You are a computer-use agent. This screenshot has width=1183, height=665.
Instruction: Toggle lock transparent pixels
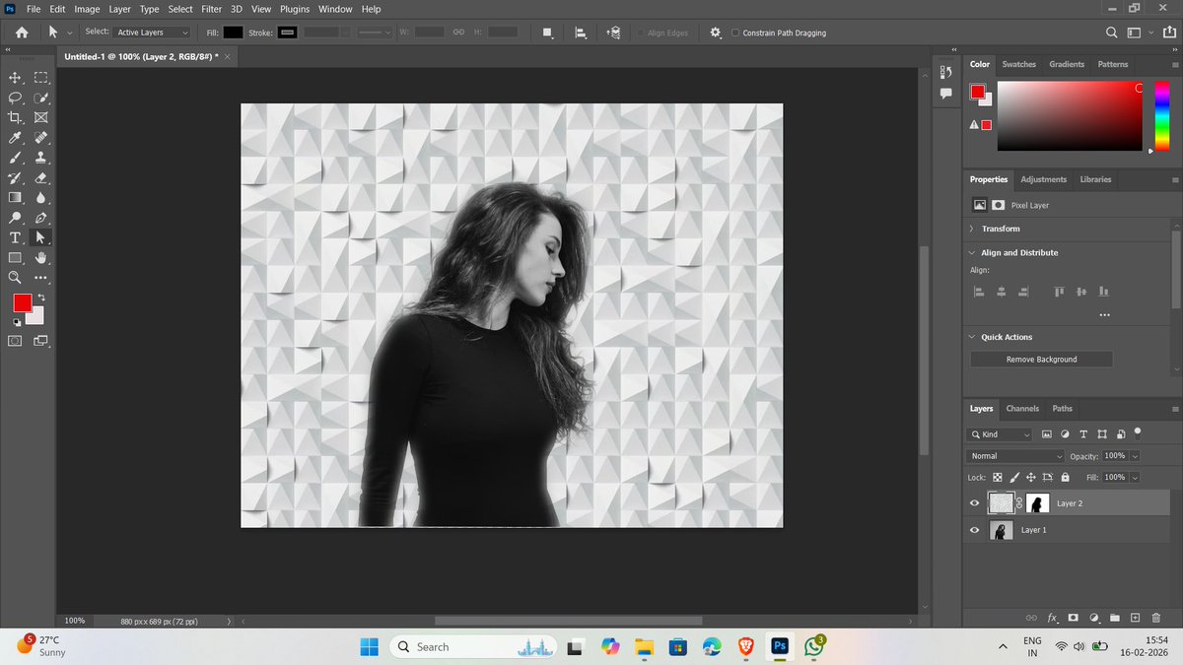click(998, 477)
